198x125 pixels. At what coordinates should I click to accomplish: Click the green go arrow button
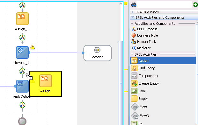coord(195,5)
